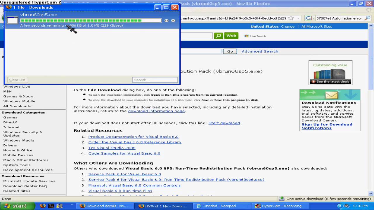Select MSN in the sidebar
The height and width of the screenshot is (210, 374).
[7, 91]
